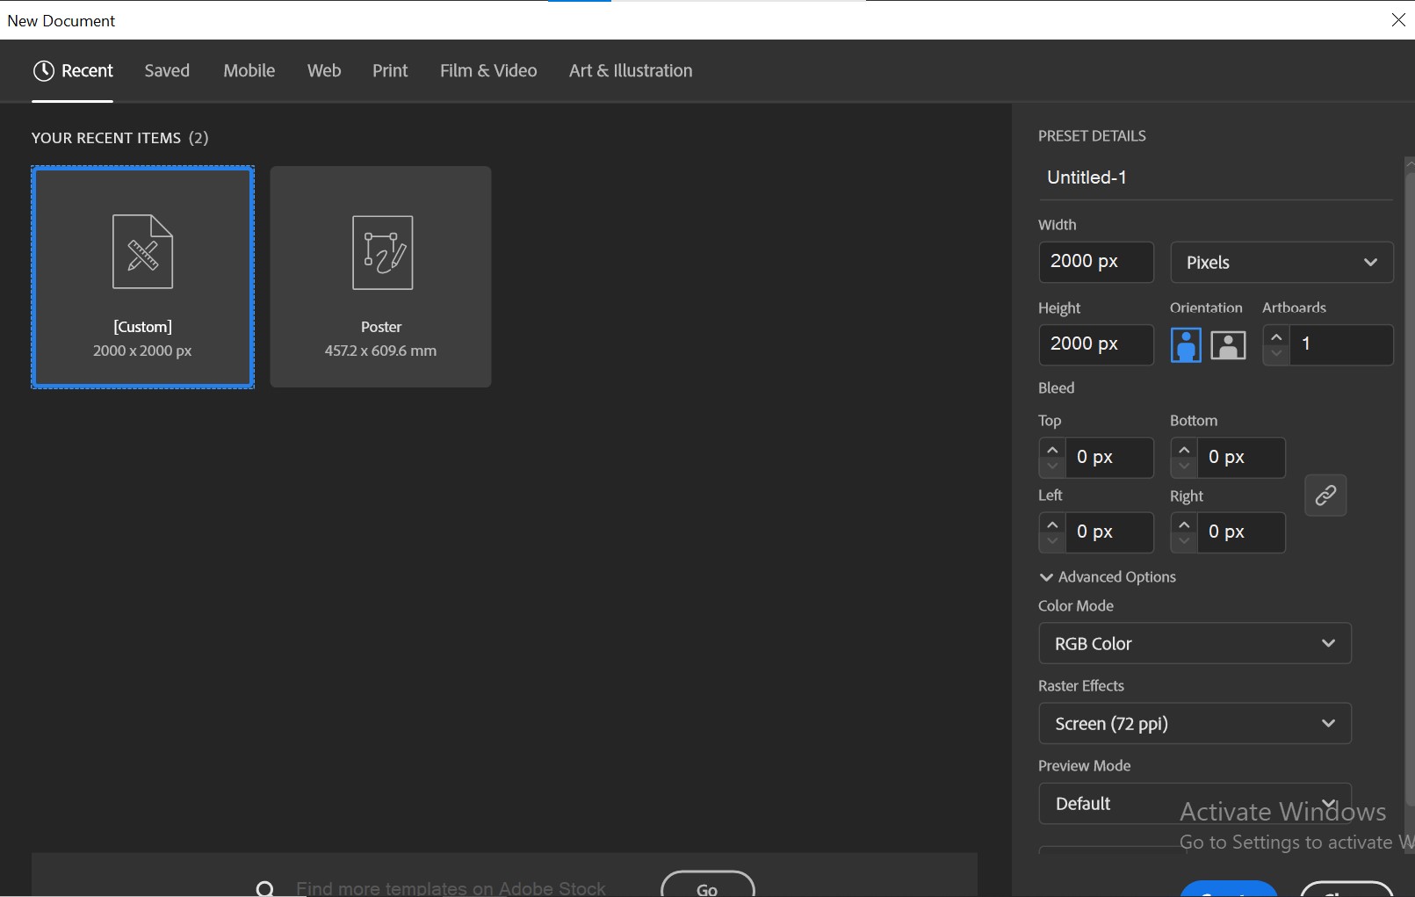This screenshot has width=1415, height=897.
Task: Increase the Left bleed value
Action: (x=1052, y=524)
